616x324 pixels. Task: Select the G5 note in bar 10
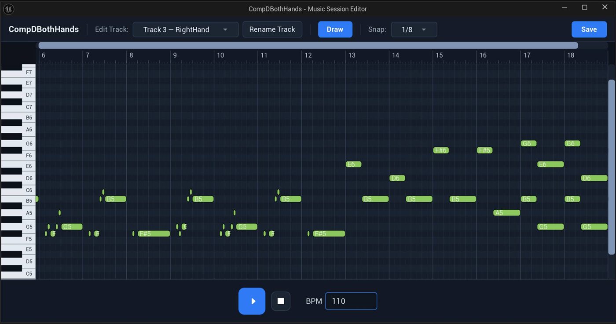click(x=247, y=227)
